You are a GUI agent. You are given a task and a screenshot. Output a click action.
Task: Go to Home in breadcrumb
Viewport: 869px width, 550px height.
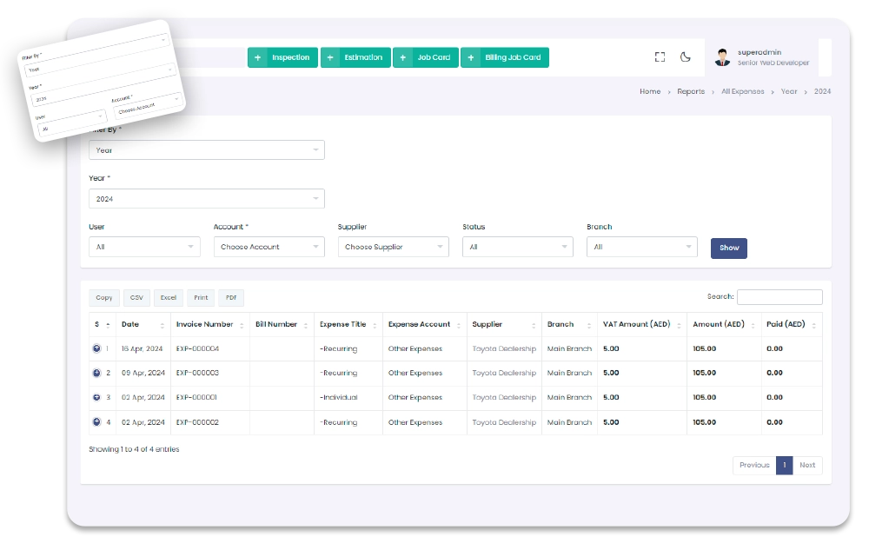pos(650,91)
